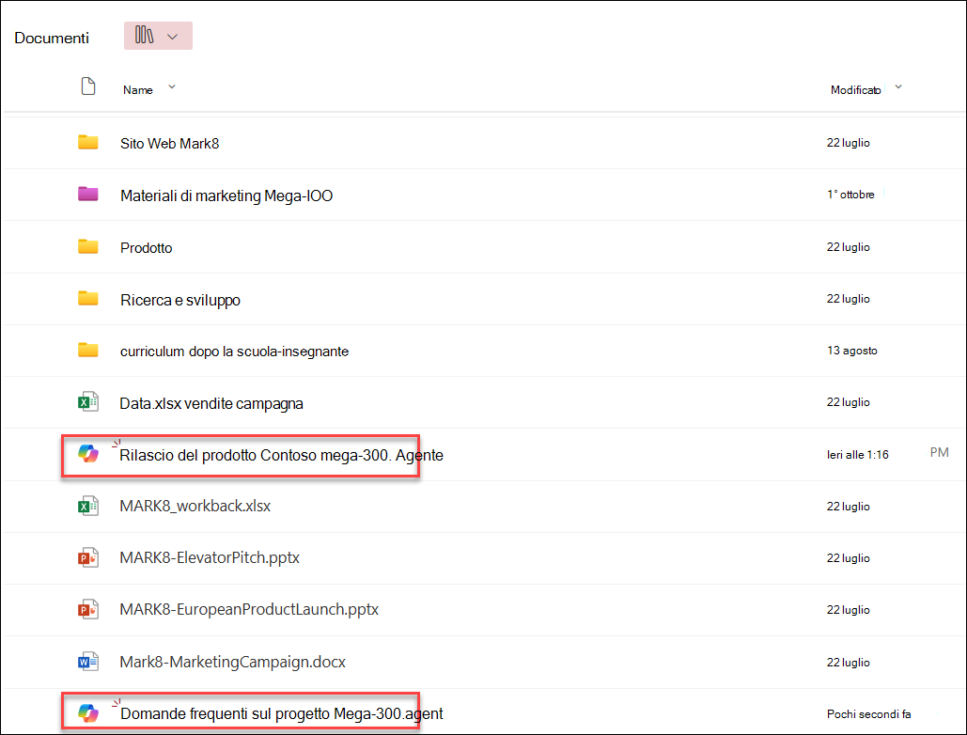The width and height of the screenshot is (967, 735).
Task: Open MARK8-EuropeanProductLaunch.pptx presentation
Action: click(x=249, y=610)
